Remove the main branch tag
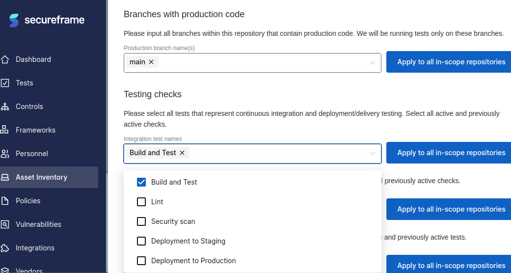 (151, 62)
